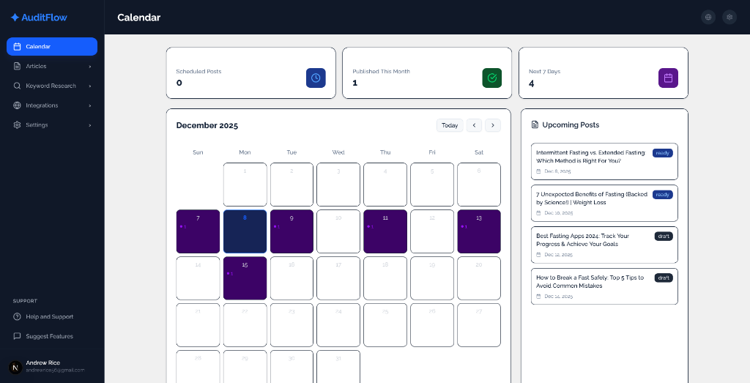
Task: Expand the Articles chevron
Action: coord(90,67)
